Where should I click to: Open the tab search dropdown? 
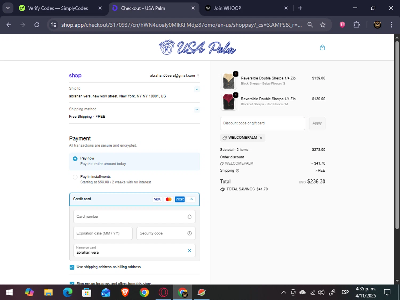tap(8, 8)
